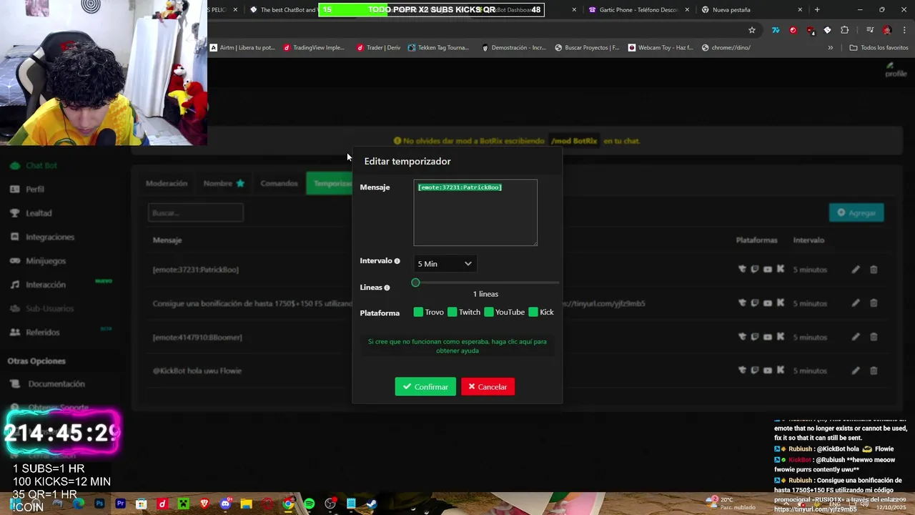This screenshot has height=515, width=915.
Task: Open the Airtm bookmark
Action: pyautogui.click(x=242, y=48)
